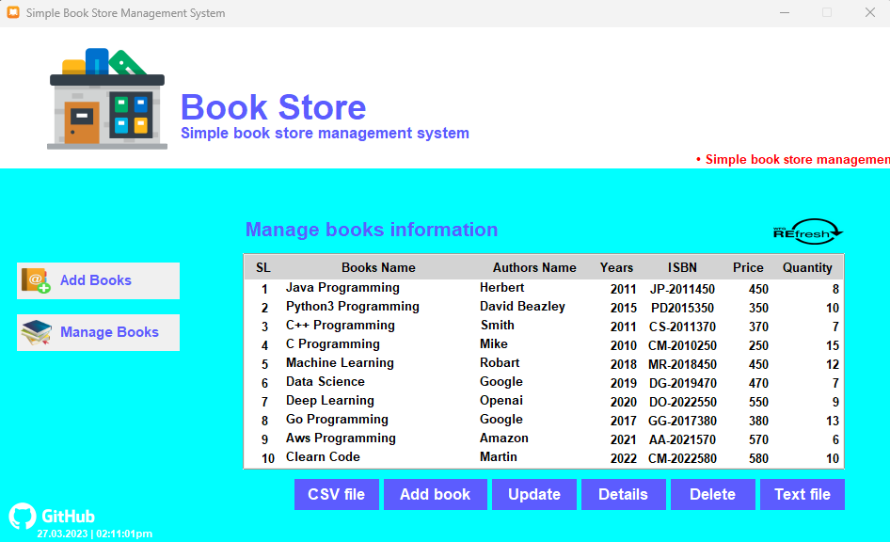Screen dimensions: 890x542
Task: Click author Robart cell
Action: click(x=500, y=363)
